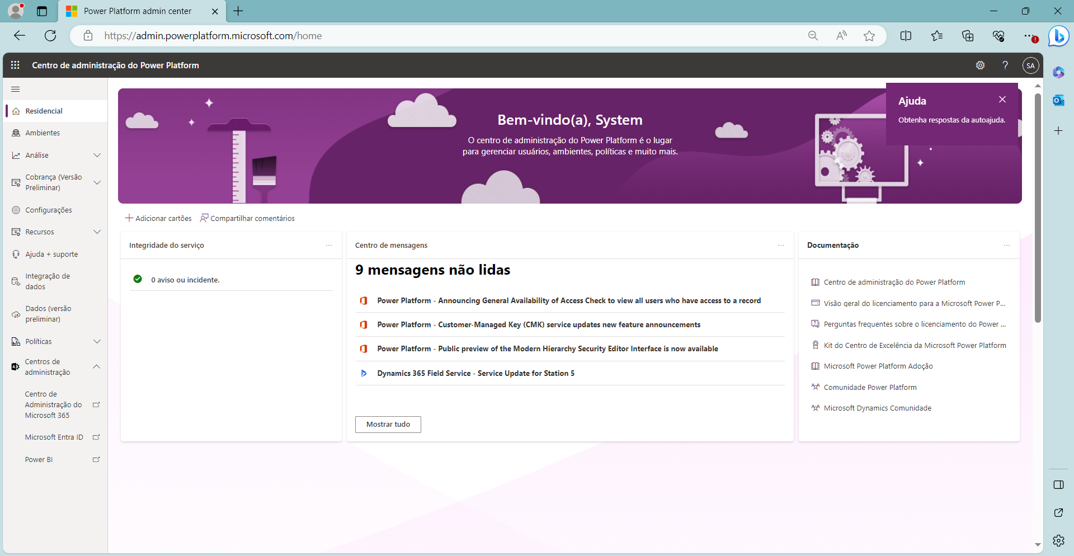Open the split screen icon
This screenshot has width=1074, height=556.
pos(906,36)
